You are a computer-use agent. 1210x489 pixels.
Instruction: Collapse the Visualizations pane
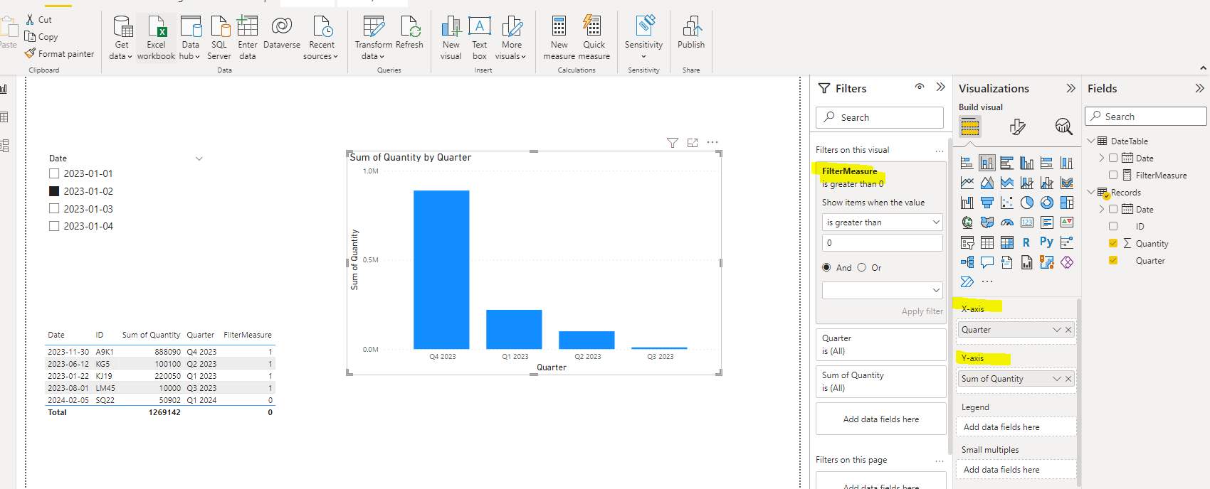pyautogui.click(x=1070, y=88)
